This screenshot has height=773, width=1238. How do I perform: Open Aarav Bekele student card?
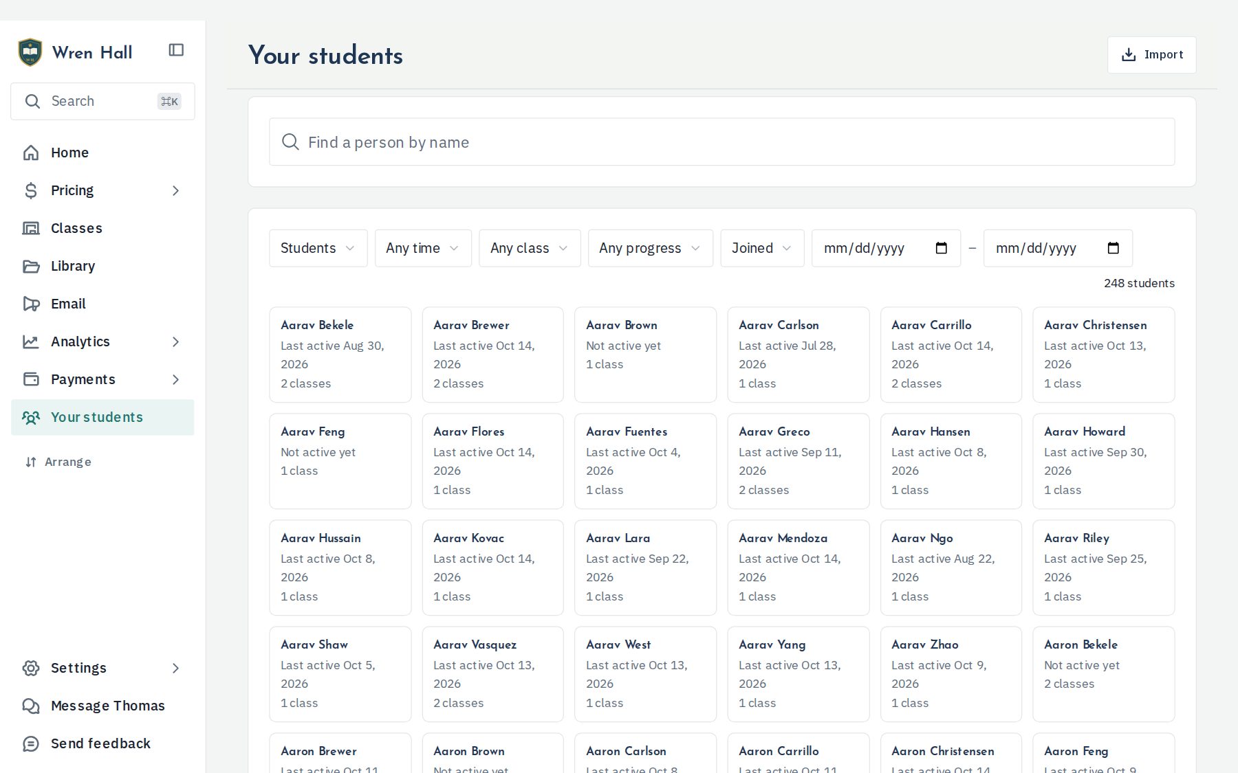(x=340, y=355)
